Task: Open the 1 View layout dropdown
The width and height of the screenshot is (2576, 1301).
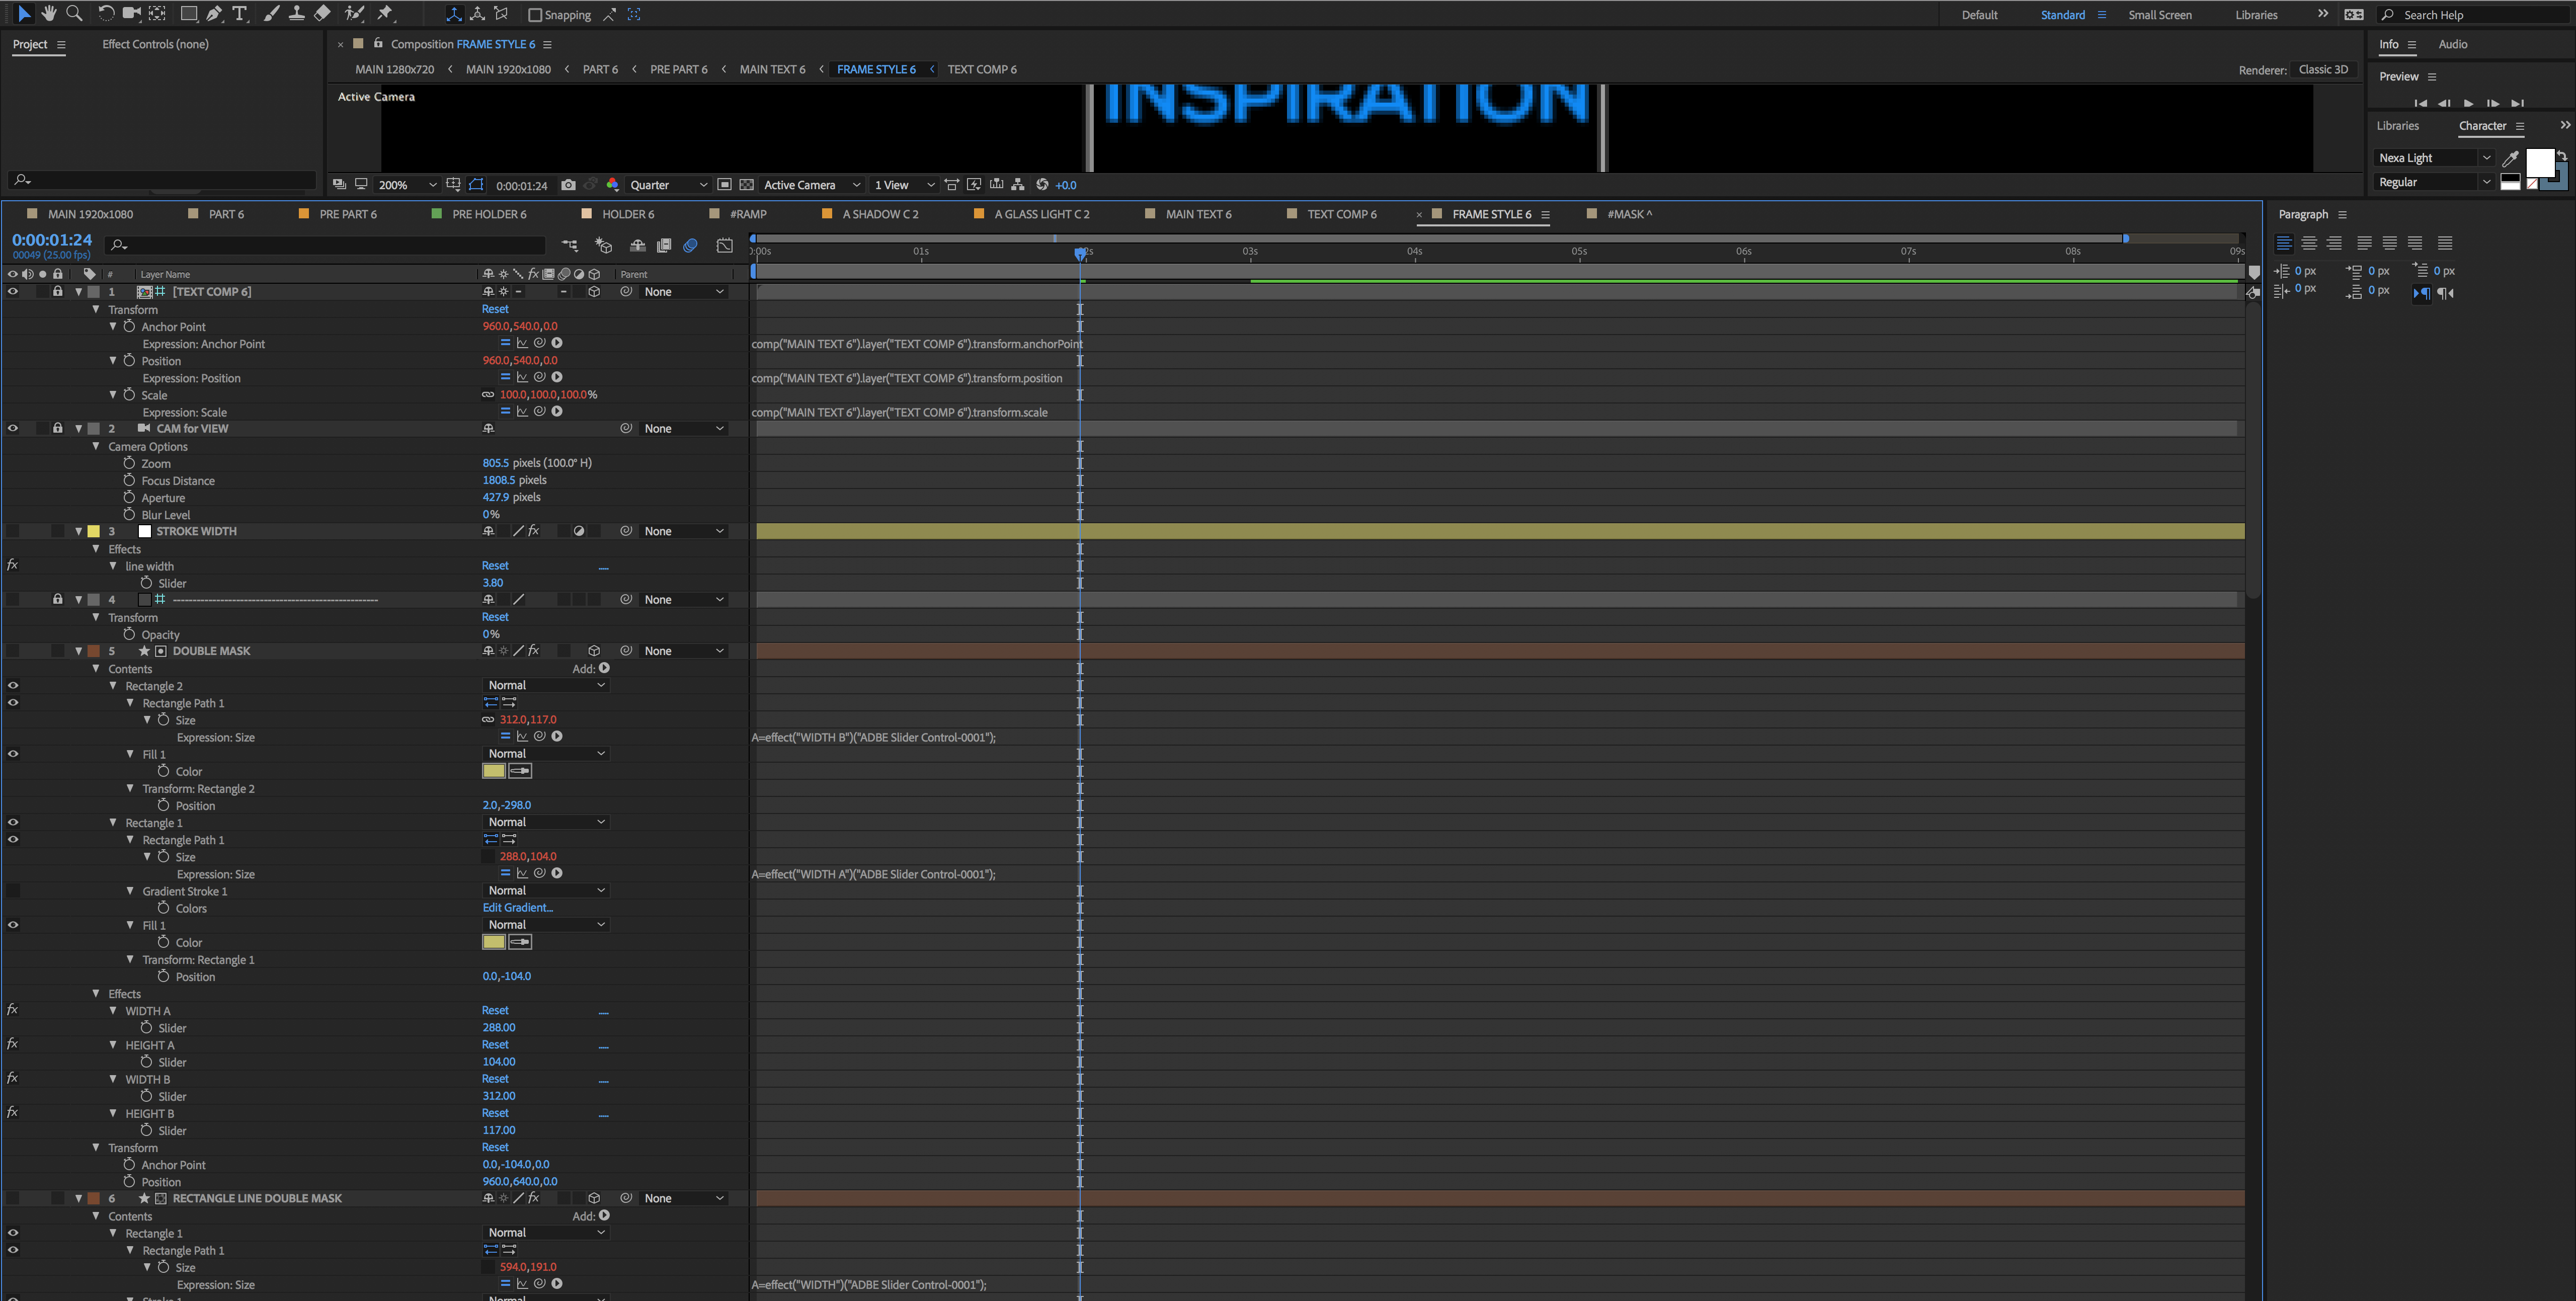Action: coord(904,185)
